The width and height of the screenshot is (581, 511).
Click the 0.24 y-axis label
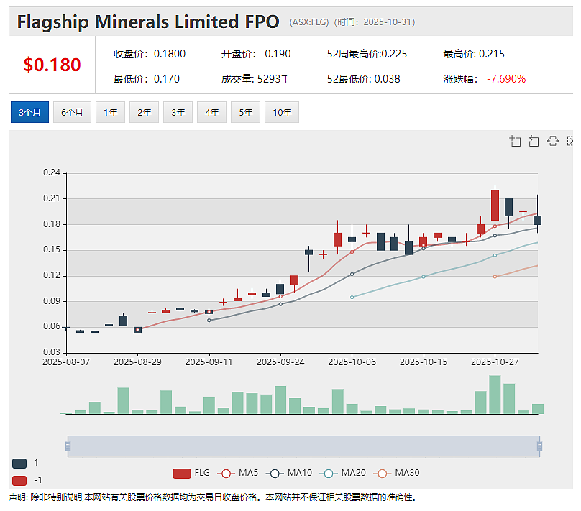click(52, 172)
